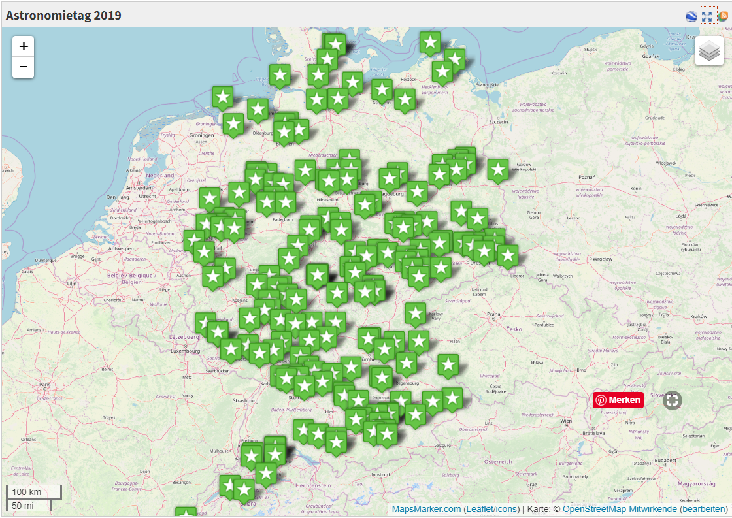
Task: Select the westernmost star marker on the North Sea coast
Action: pyautogui.click(x=223, y=97)
